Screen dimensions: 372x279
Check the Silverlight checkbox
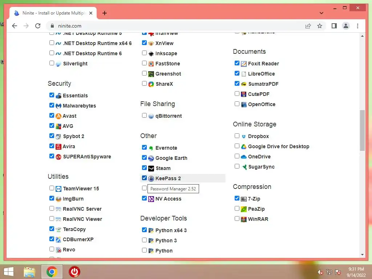[x=52, y=63]
